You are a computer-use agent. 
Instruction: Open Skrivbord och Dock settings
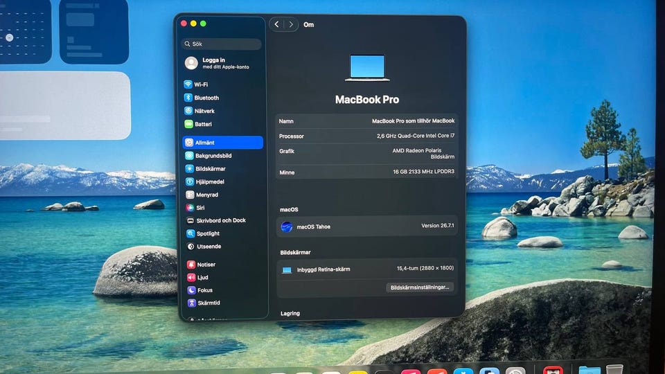tap(223, 220)
